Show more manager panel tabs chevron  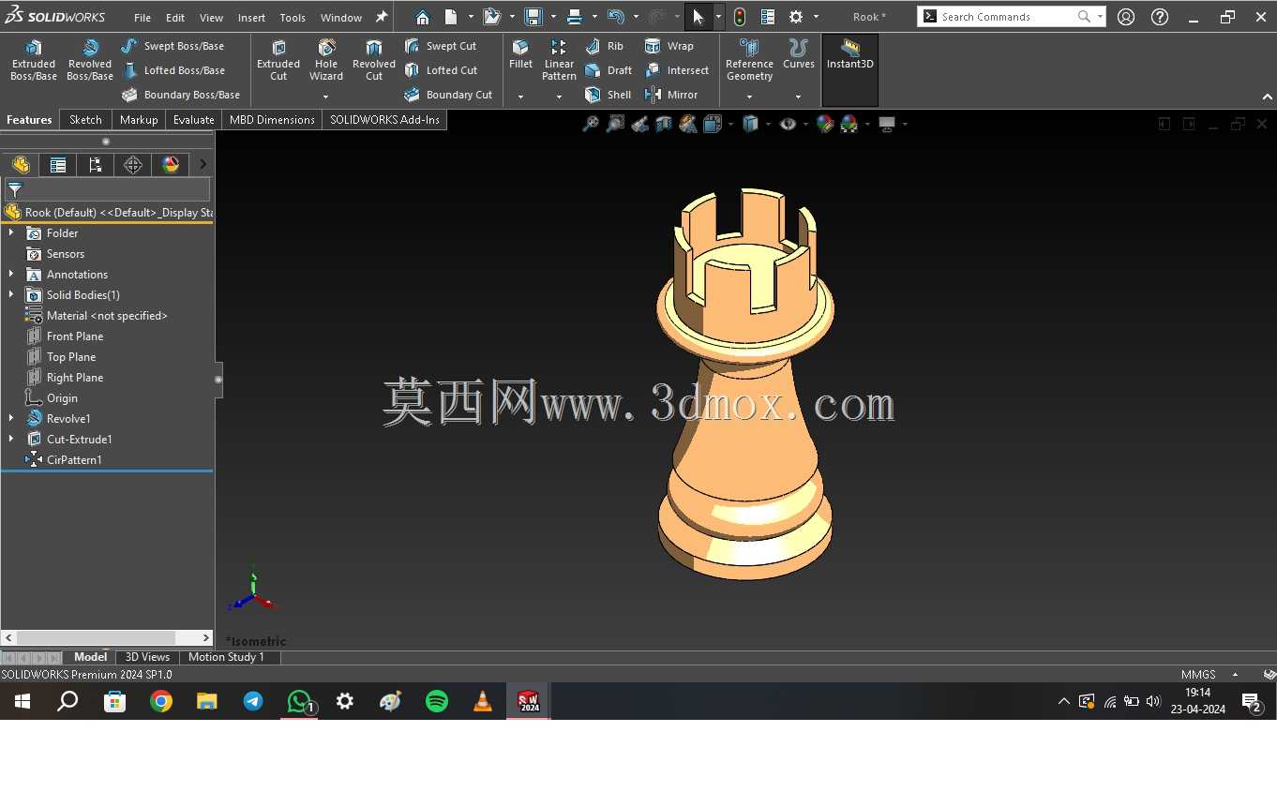pos(203,165)
